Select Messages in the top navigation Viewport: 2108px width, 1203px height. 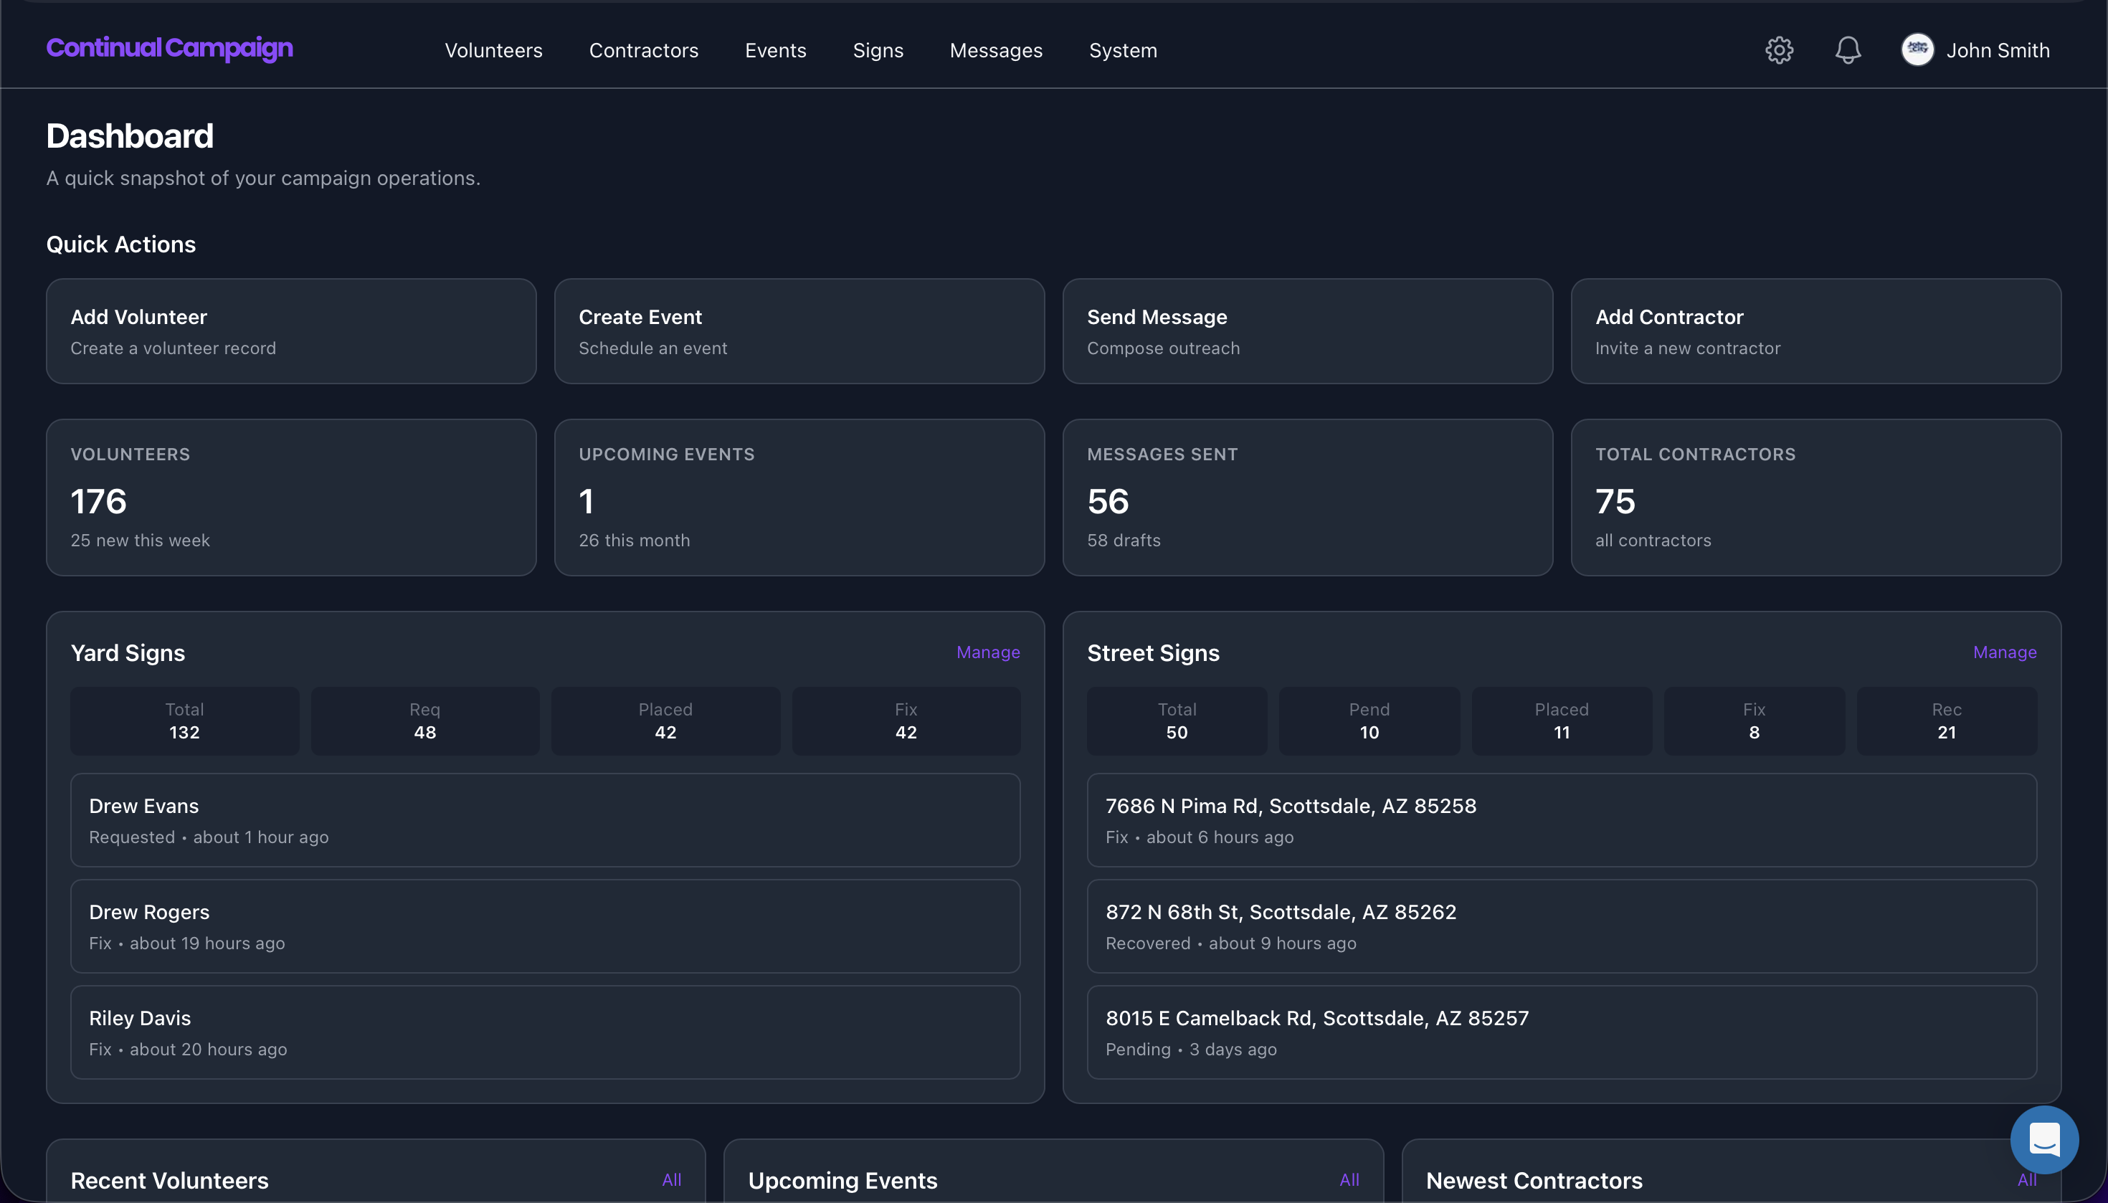(996, 50)
